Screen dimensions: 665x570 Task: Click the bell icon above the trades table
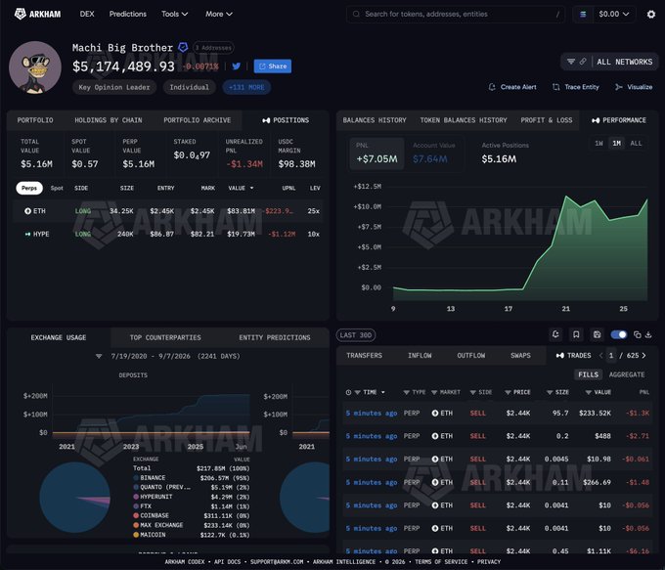pyautogui.click(x=555, y=334)
